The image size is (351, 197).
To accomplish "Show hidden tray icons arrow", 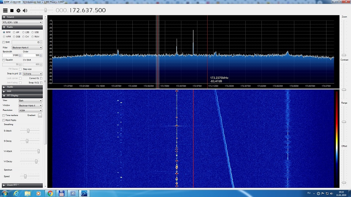I will pos(314,194).
